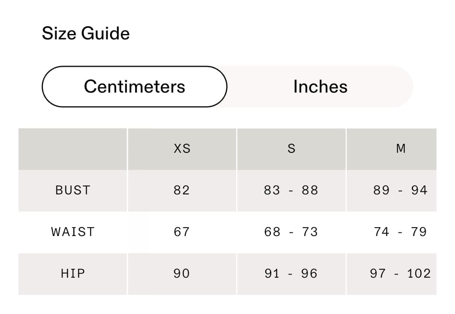Select the XS column header
The height and width of the screenshot is (314, 455).
coord(182,149)
